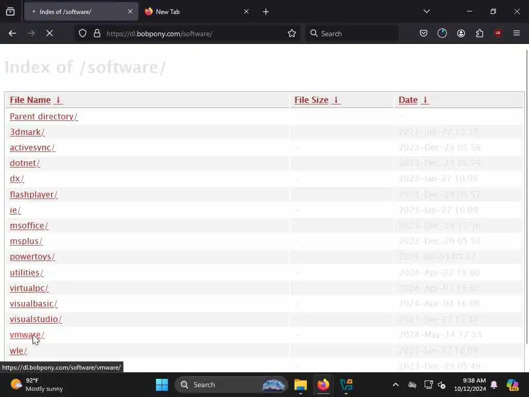Open the 3dmark folder
This screenshot has height=397, width=529.
click(27, 132)
